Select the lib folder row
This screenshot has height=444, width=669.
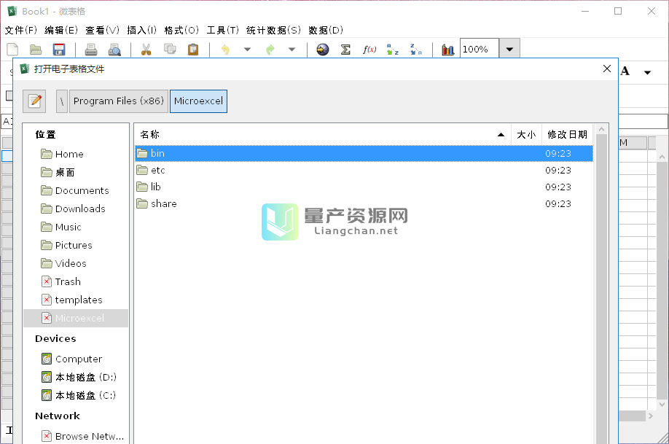(x=364, y=187)
